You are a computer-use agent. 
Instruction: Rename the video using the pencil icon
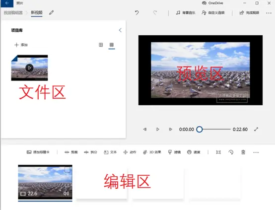coord(52,12)
